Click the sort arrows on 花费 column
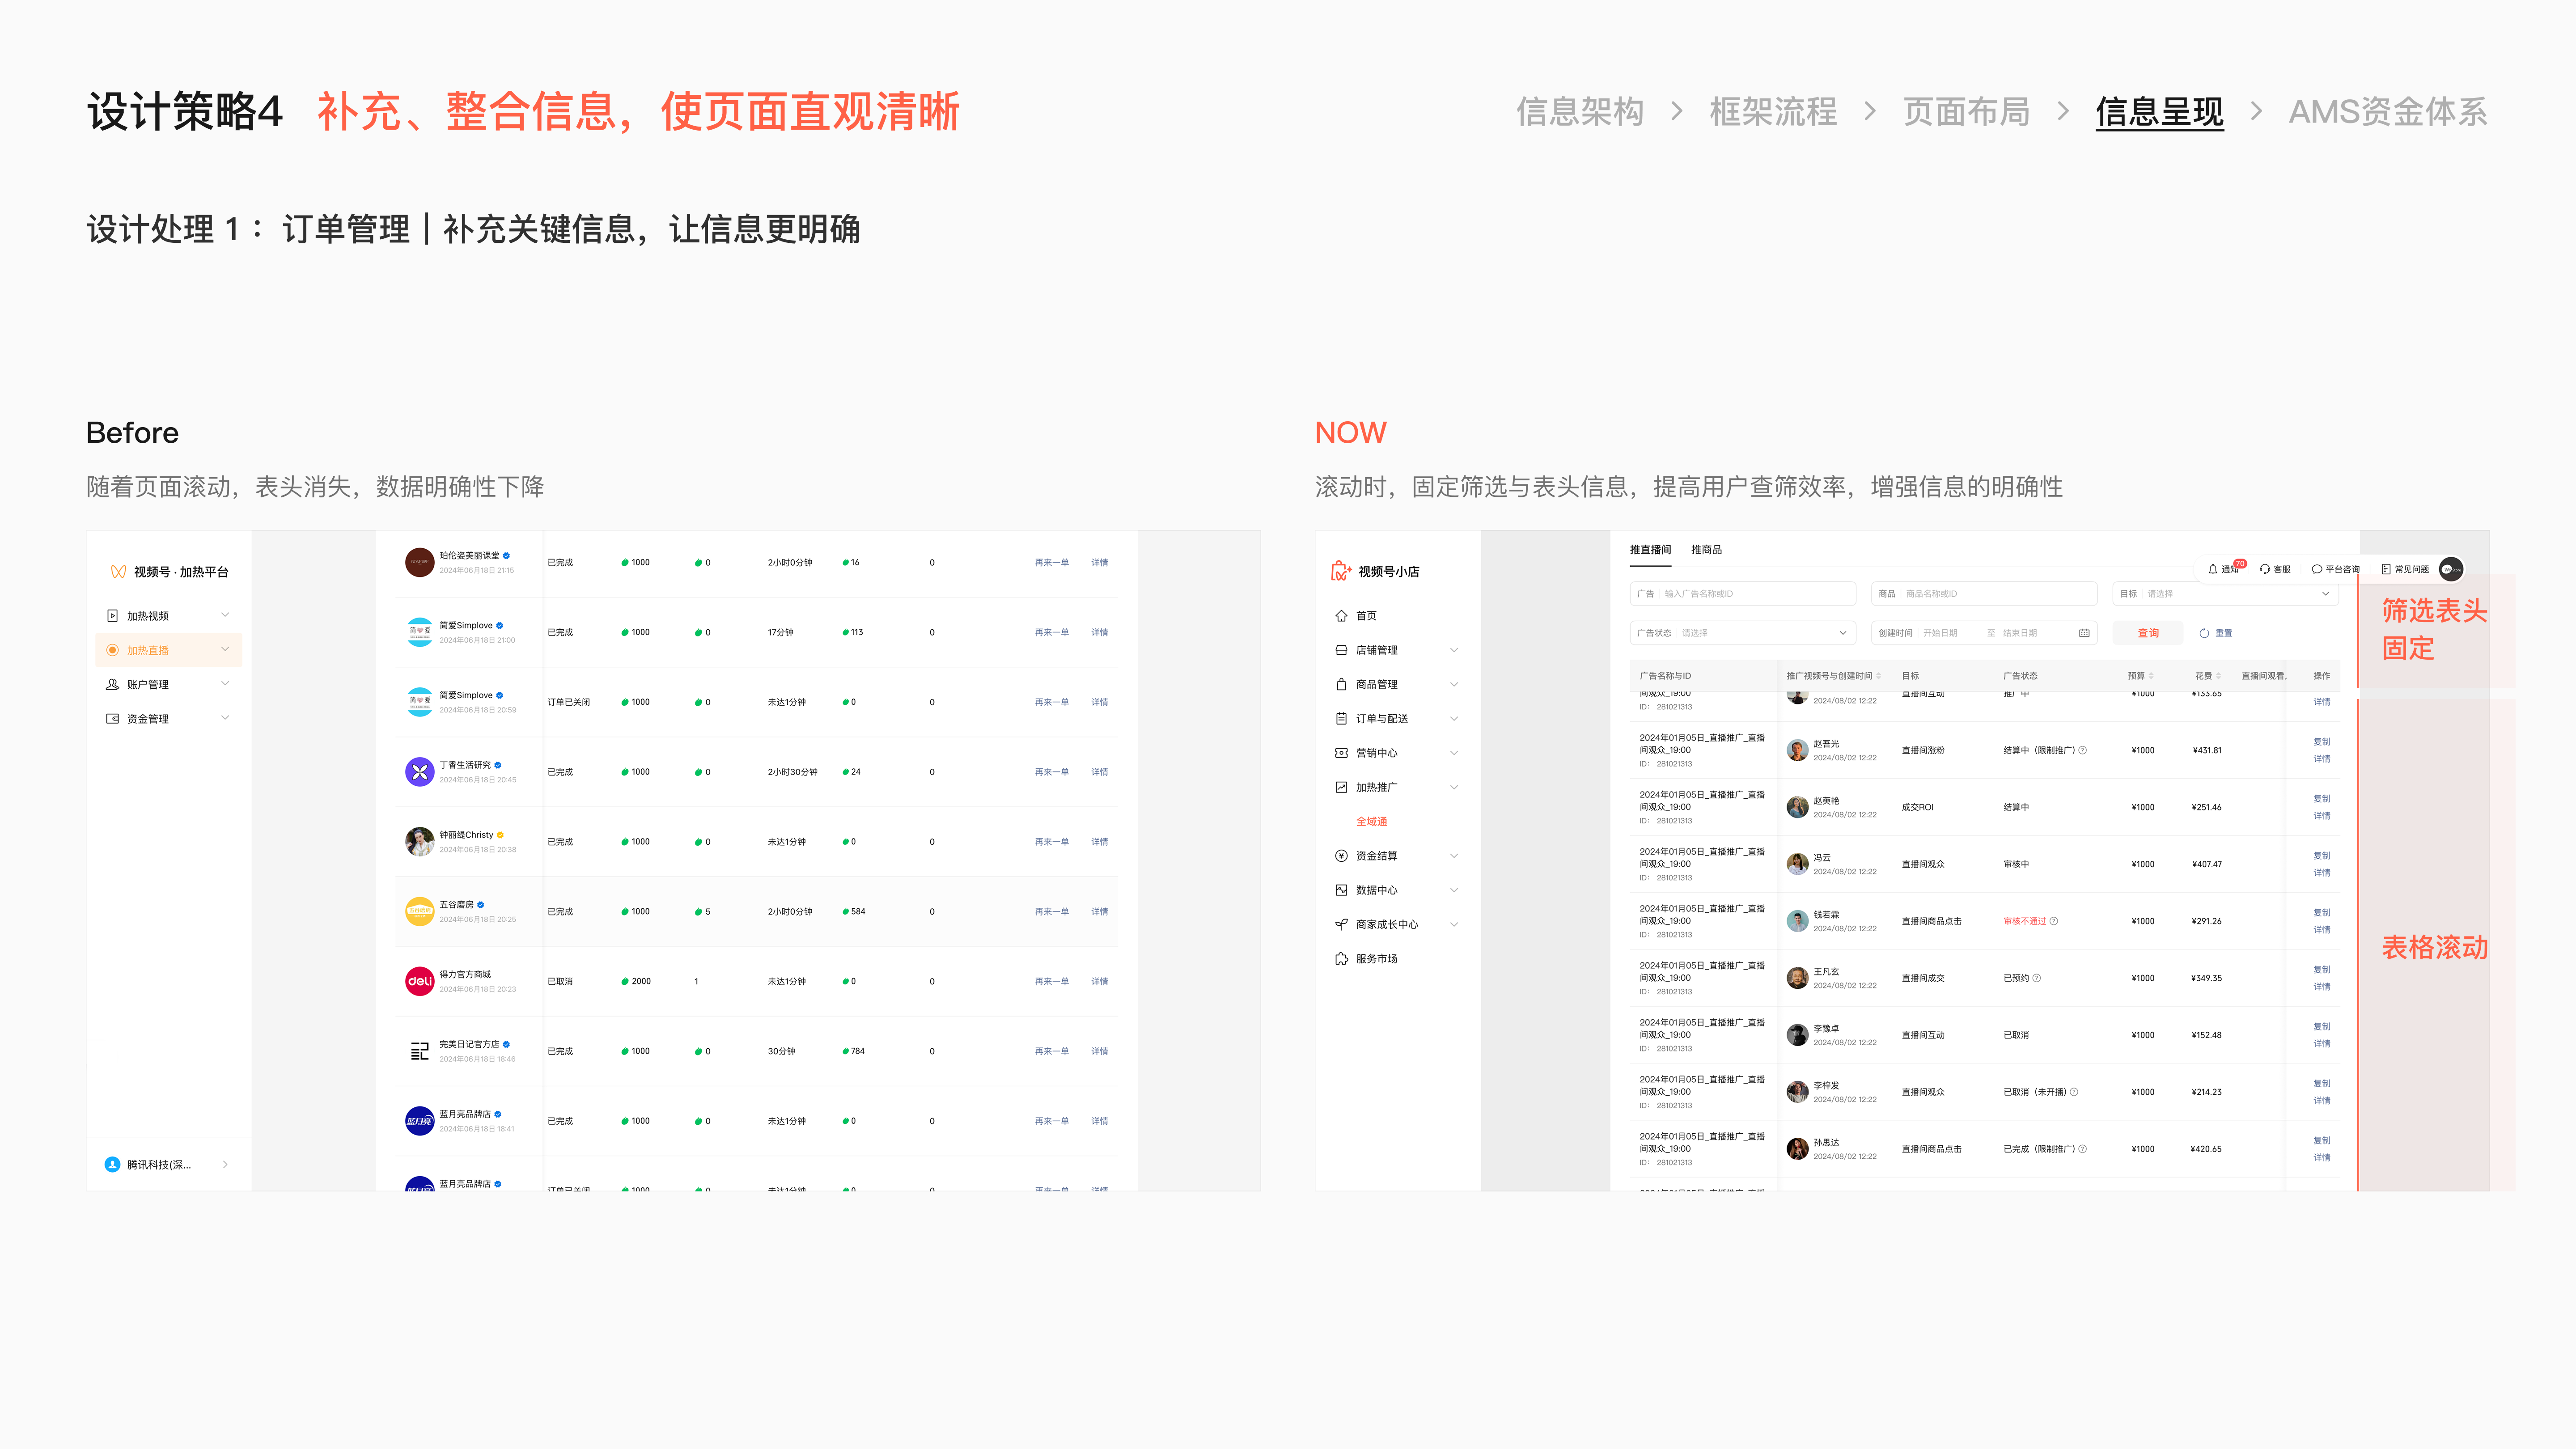Viewport: 2576px width, 1449px height. point(2219,676)
